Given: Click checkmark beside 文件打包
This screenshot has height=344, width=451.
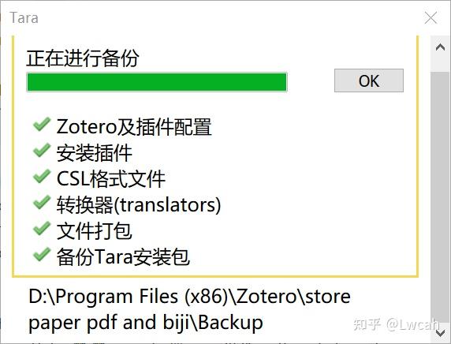Looking at the screenshot, I should tap(42, 228).
